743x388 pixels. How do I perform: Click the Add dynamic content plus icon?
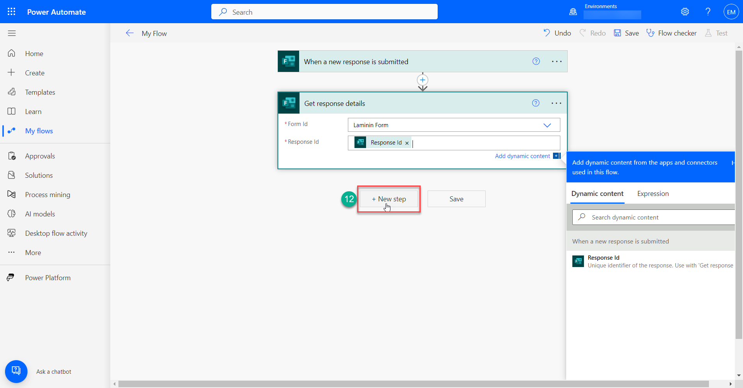(x=556, y=156)
